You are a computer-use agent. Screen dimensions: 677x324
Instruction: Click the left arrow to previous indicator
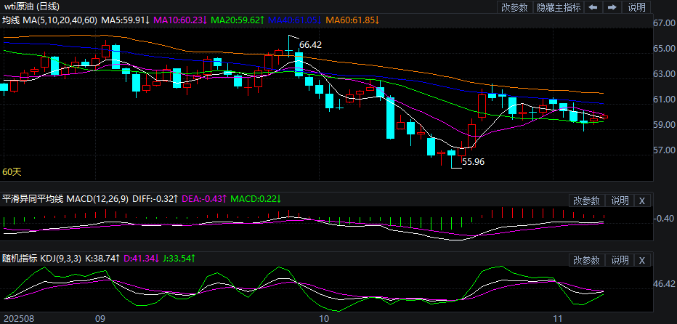tap(593, 7)
